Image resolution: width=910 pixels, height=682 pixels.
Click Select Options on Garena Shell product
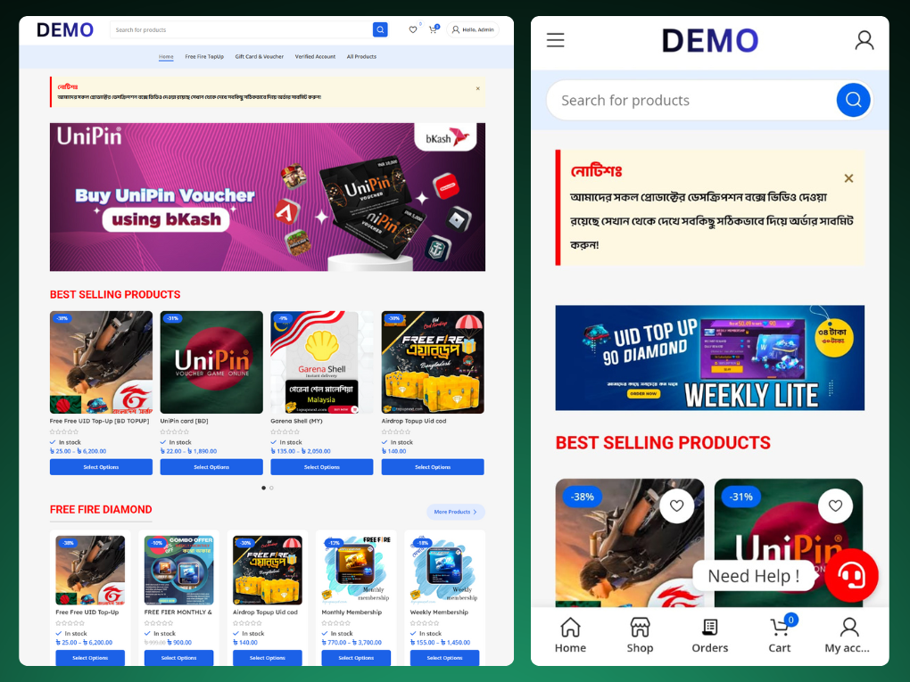point(321,466)
